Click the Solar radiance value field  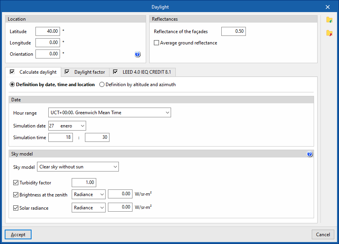tap(120, 207)
